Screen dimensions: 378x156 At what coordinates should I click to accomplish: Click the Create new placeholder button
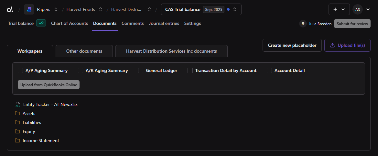292,46
